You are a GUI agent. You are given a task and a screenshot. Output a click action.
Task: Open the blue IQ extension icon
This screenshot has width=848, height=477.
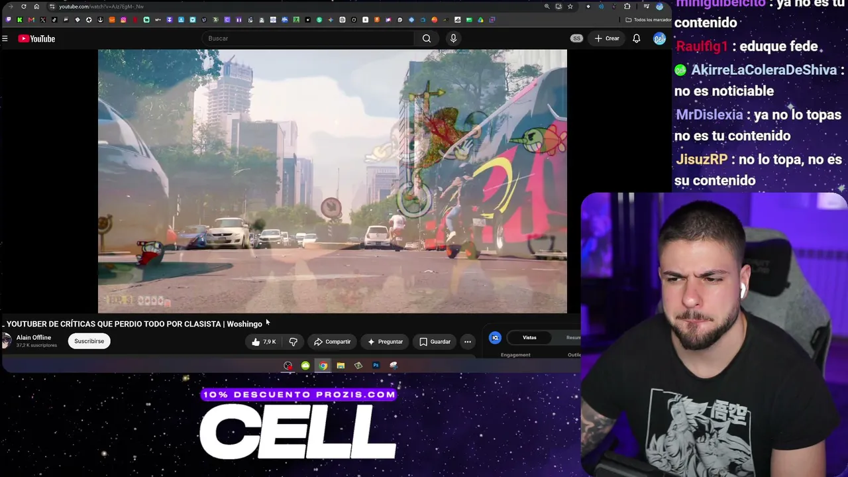pyautogui.click(x=495, y=338)
